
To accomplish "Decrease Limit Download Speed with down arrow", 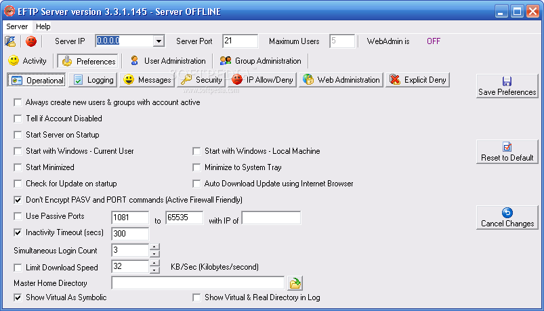I will [x=154, y=270].
